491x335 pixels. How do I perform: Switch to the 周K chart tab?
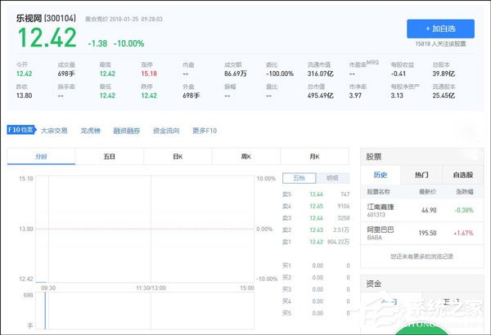(245, 156)
